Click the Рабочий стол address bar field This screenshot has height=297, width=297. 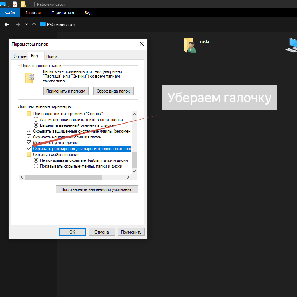[x=168, y=24]
